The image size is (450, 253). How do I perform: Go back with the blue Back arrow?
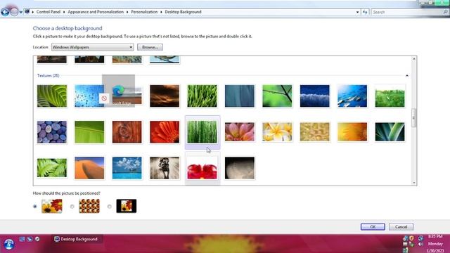5,12
